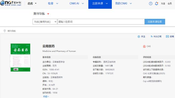Open the 云南医药 journal cover thumbnail
Screen dimensions: 175x98
20,57
